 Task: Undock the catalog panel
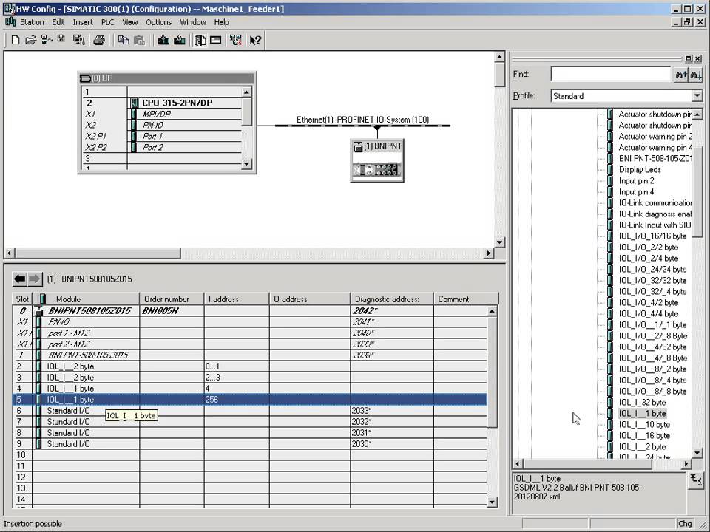coord(689,58)
